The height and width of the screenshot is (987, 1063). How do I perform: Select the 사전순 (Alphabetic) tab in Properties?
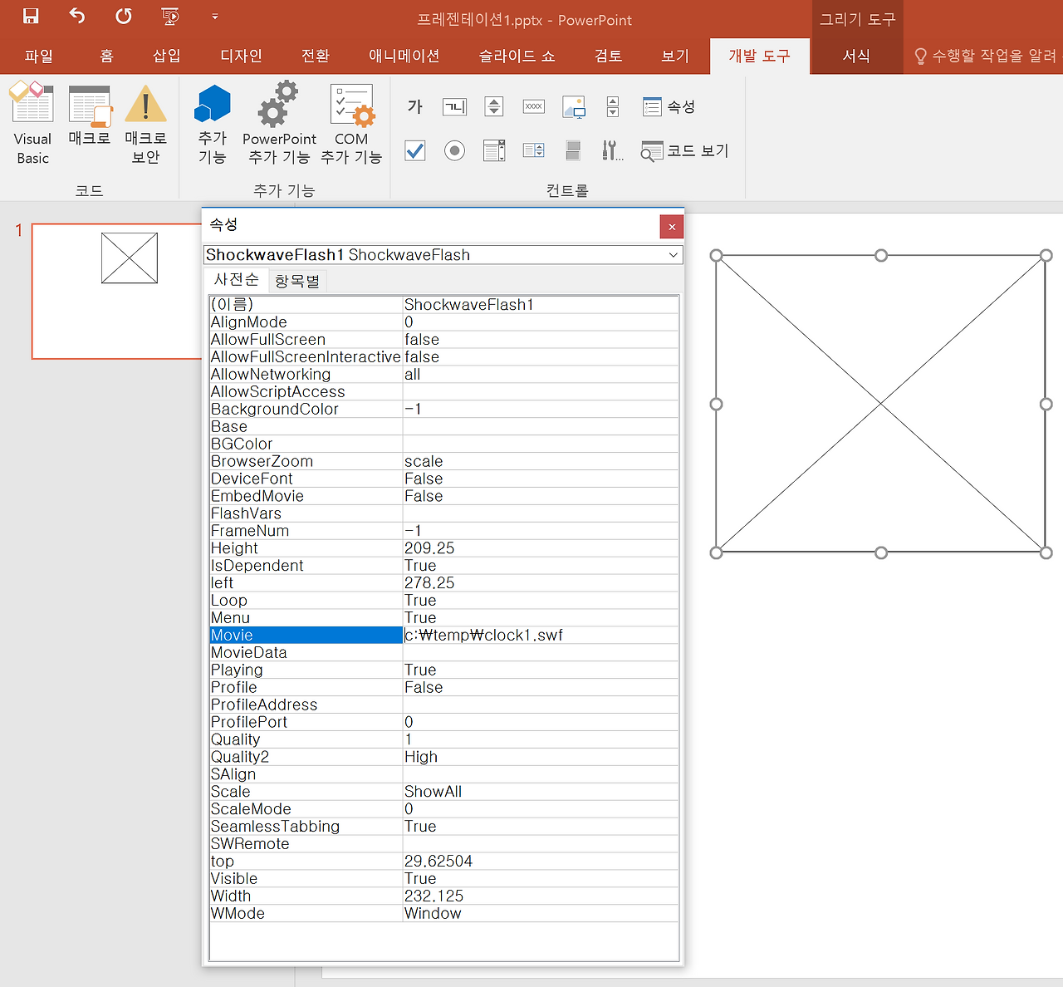point(237,280)
